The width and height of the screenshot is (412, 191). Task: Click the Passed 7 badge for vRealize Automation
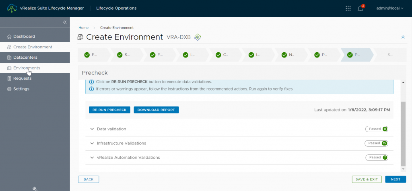coord(377,158)
